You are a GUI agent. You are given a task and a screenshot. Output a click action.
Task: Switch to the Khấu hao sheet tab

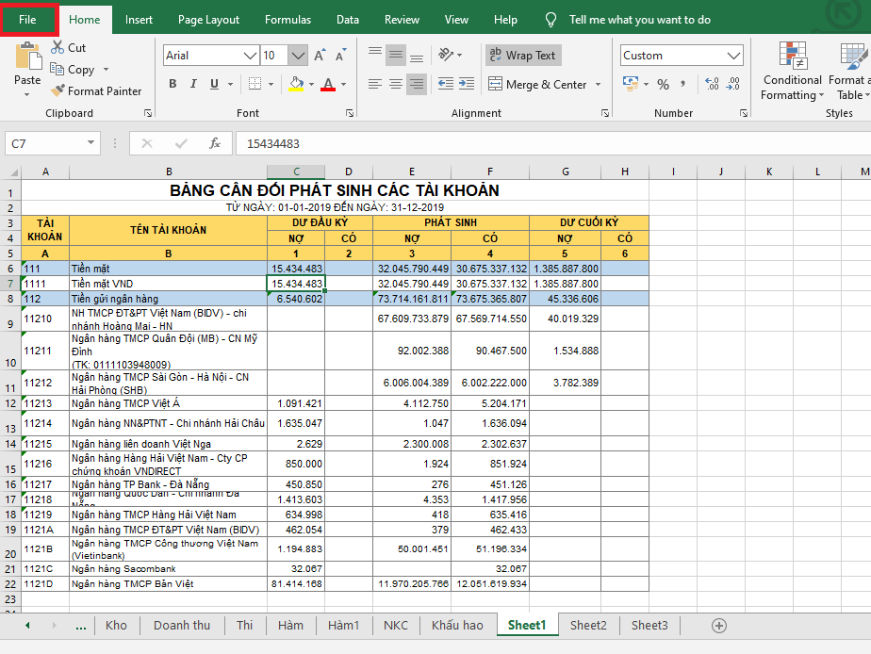(x=457, y=625)
